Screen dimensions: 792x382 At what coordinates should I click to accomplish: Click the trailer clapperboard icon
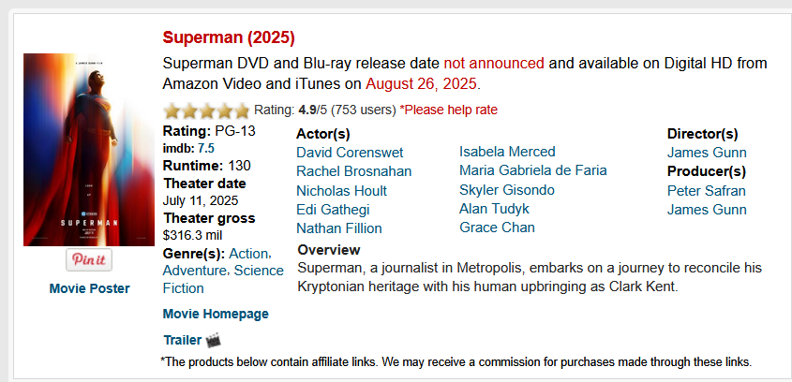213,340
